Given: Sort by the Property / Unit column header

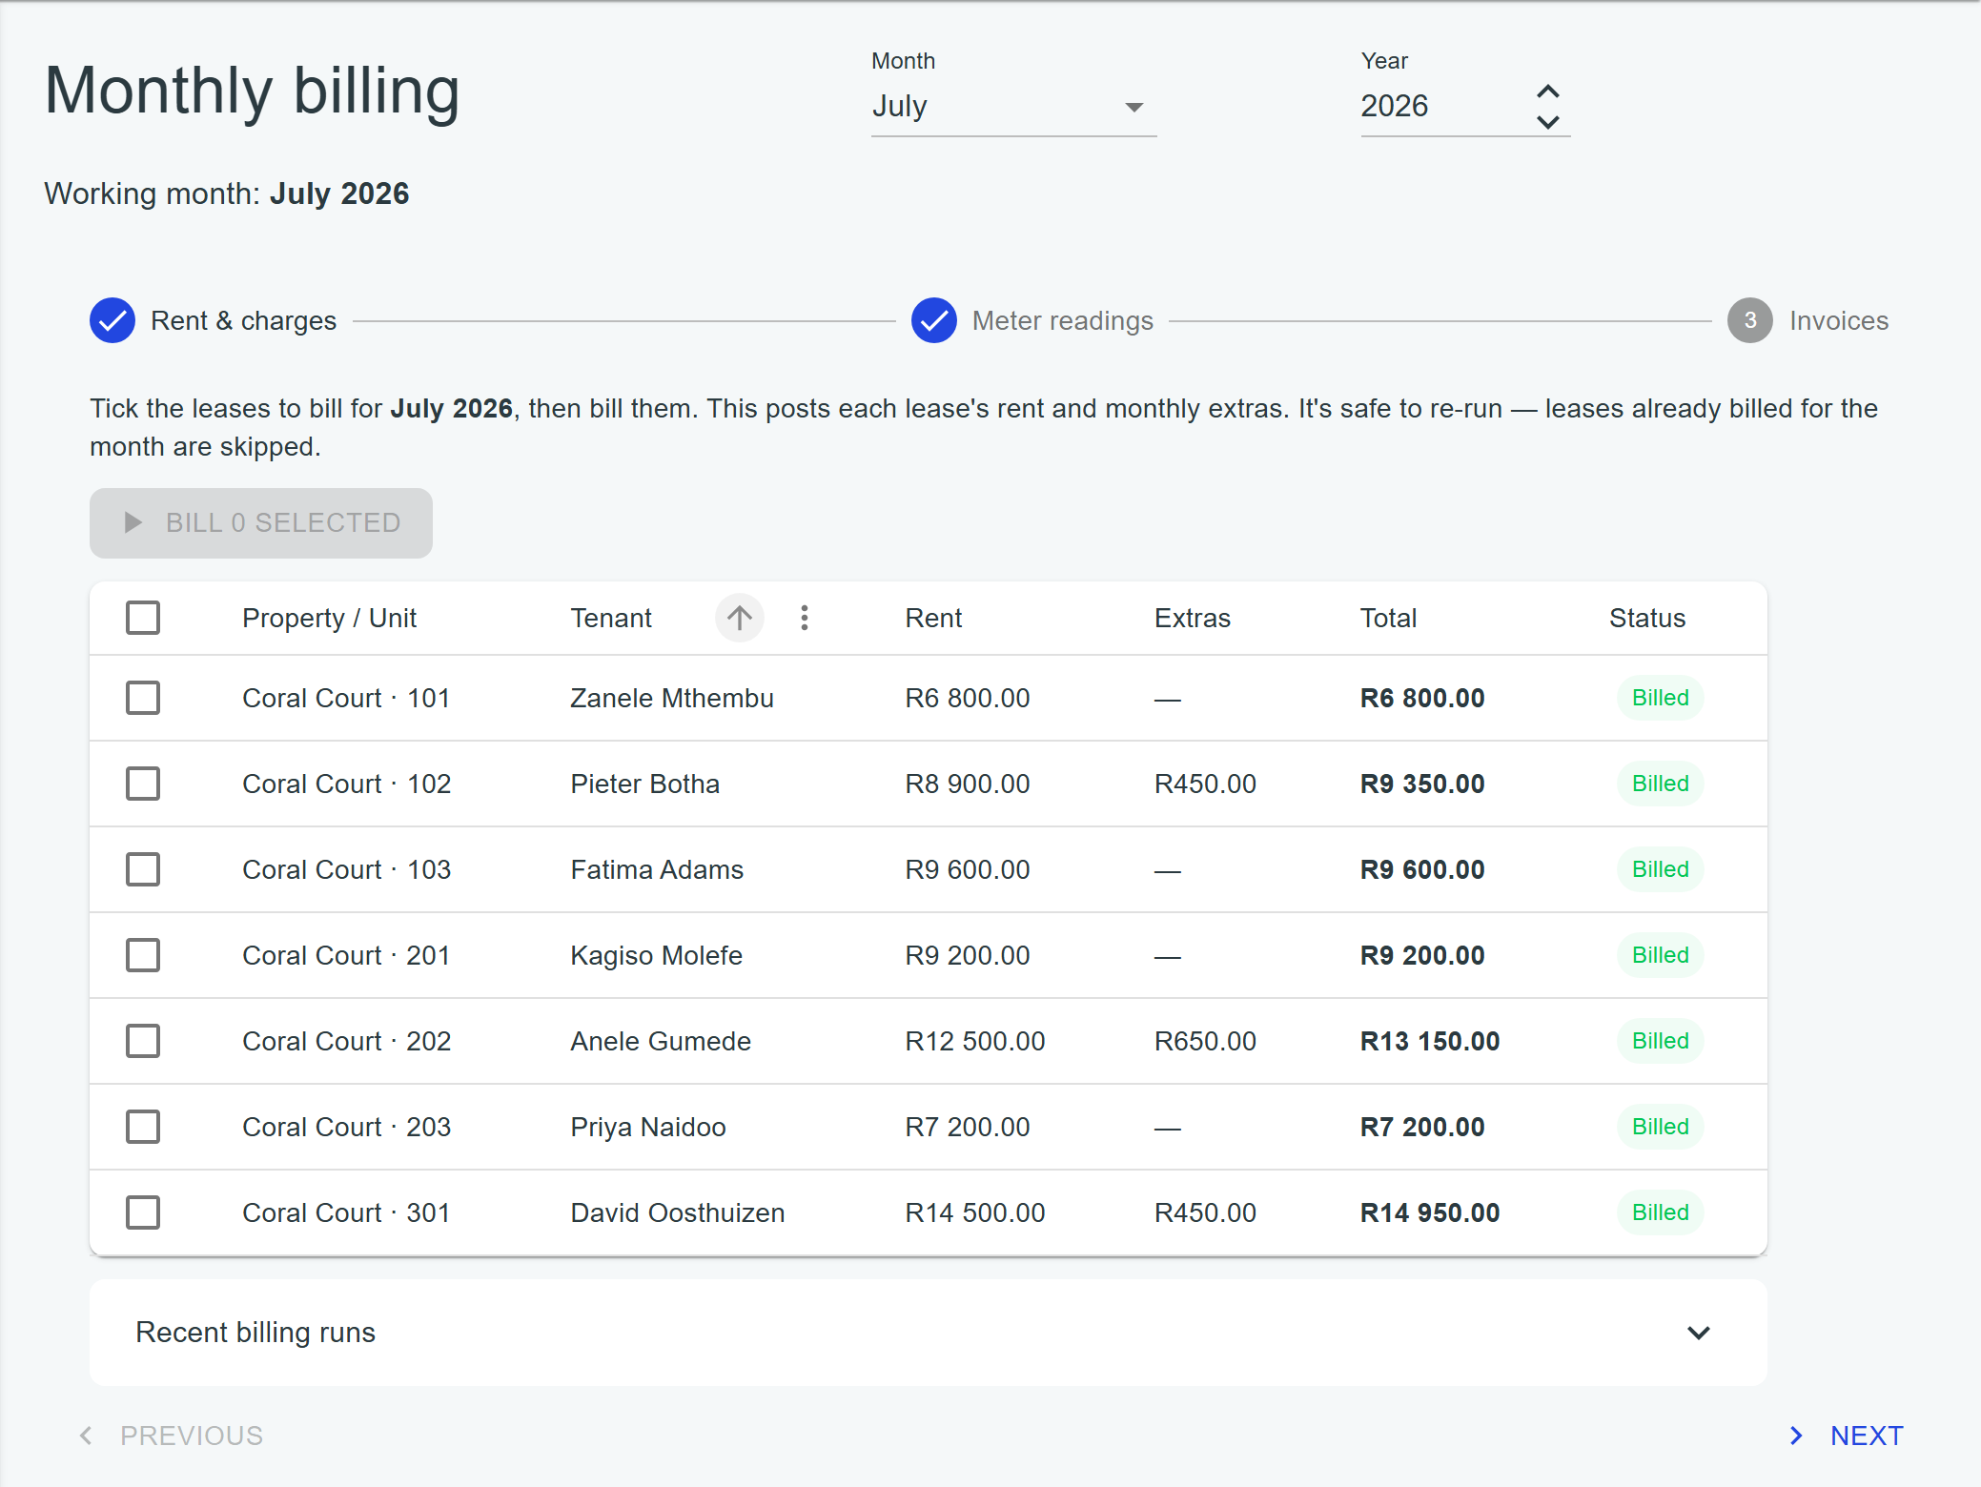Looking at the screenshot, I should tap(329, 618).
